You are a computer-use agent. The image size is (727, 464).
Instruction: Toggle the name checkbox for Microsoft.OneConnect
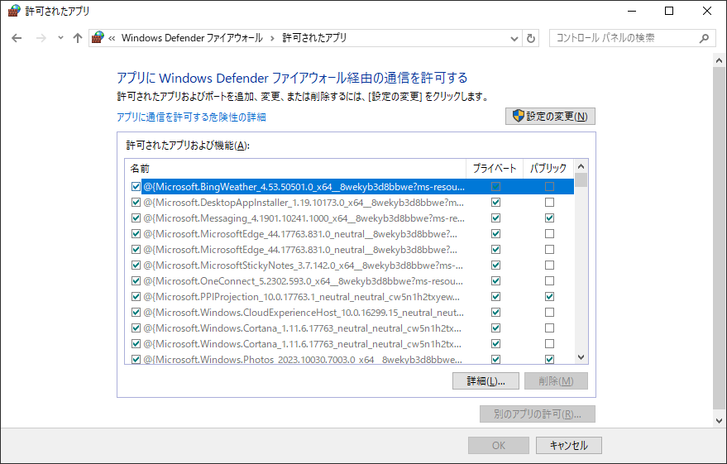[x=136, y=281]
